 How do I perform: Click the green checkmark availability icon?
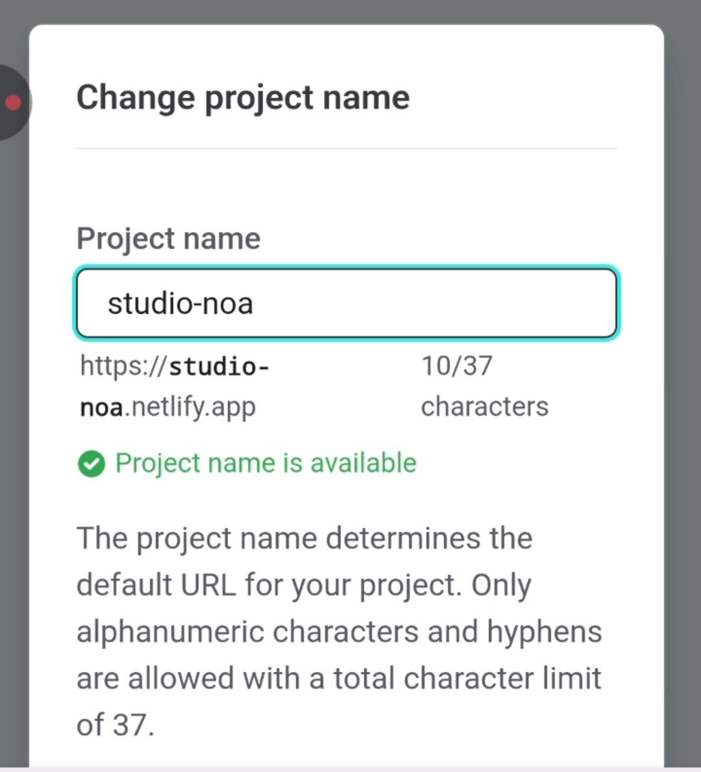[91, 464]
